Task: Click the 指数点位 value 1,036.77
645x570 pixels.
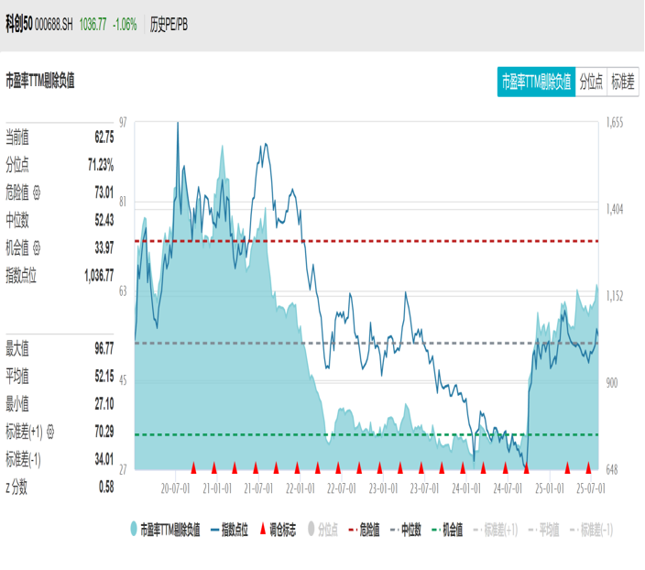Action: [x=99, y=276]
